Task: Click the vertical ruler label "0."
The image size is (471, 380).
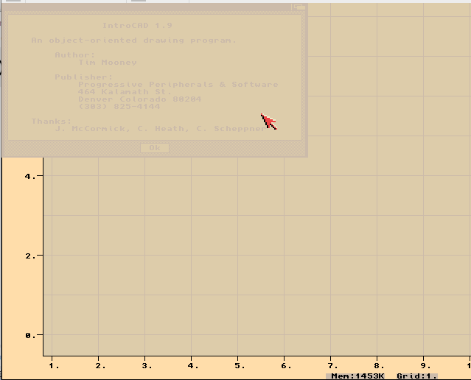Action: (30, 336)
